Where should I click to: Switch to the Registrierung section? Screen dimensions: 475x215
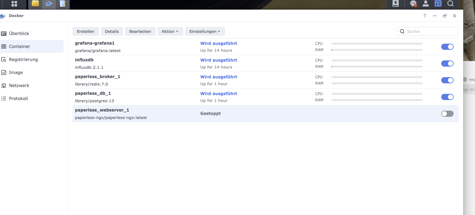click(23, 59)
